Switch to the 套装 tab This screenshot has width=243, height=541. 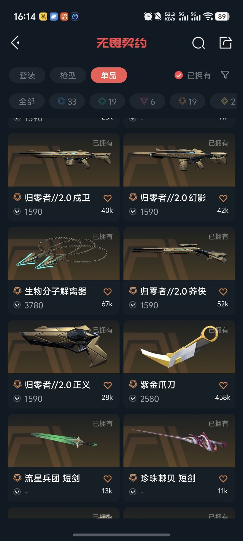27,75
